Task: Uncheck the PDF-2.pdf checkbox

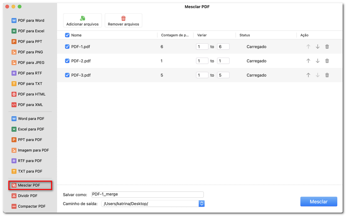Action: click(67, 61)
